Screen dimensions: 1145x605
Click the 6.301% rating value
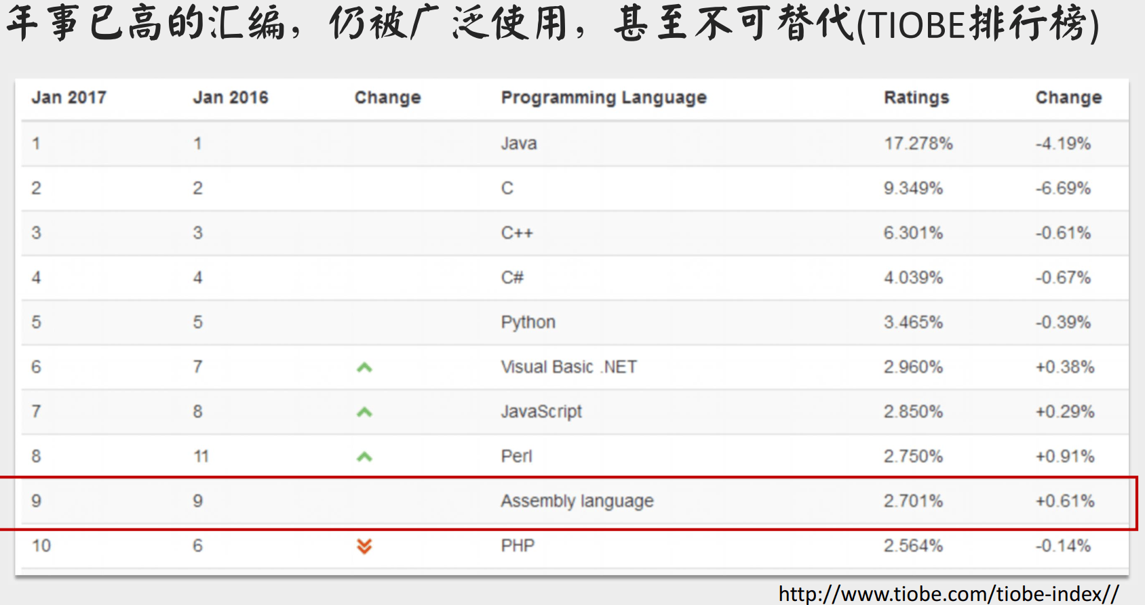tap(913, 233)
